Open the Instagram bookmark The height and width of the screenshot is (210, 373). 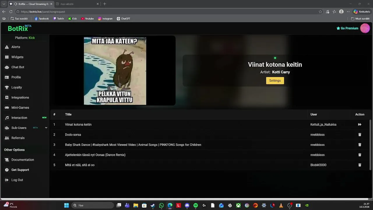105,19
